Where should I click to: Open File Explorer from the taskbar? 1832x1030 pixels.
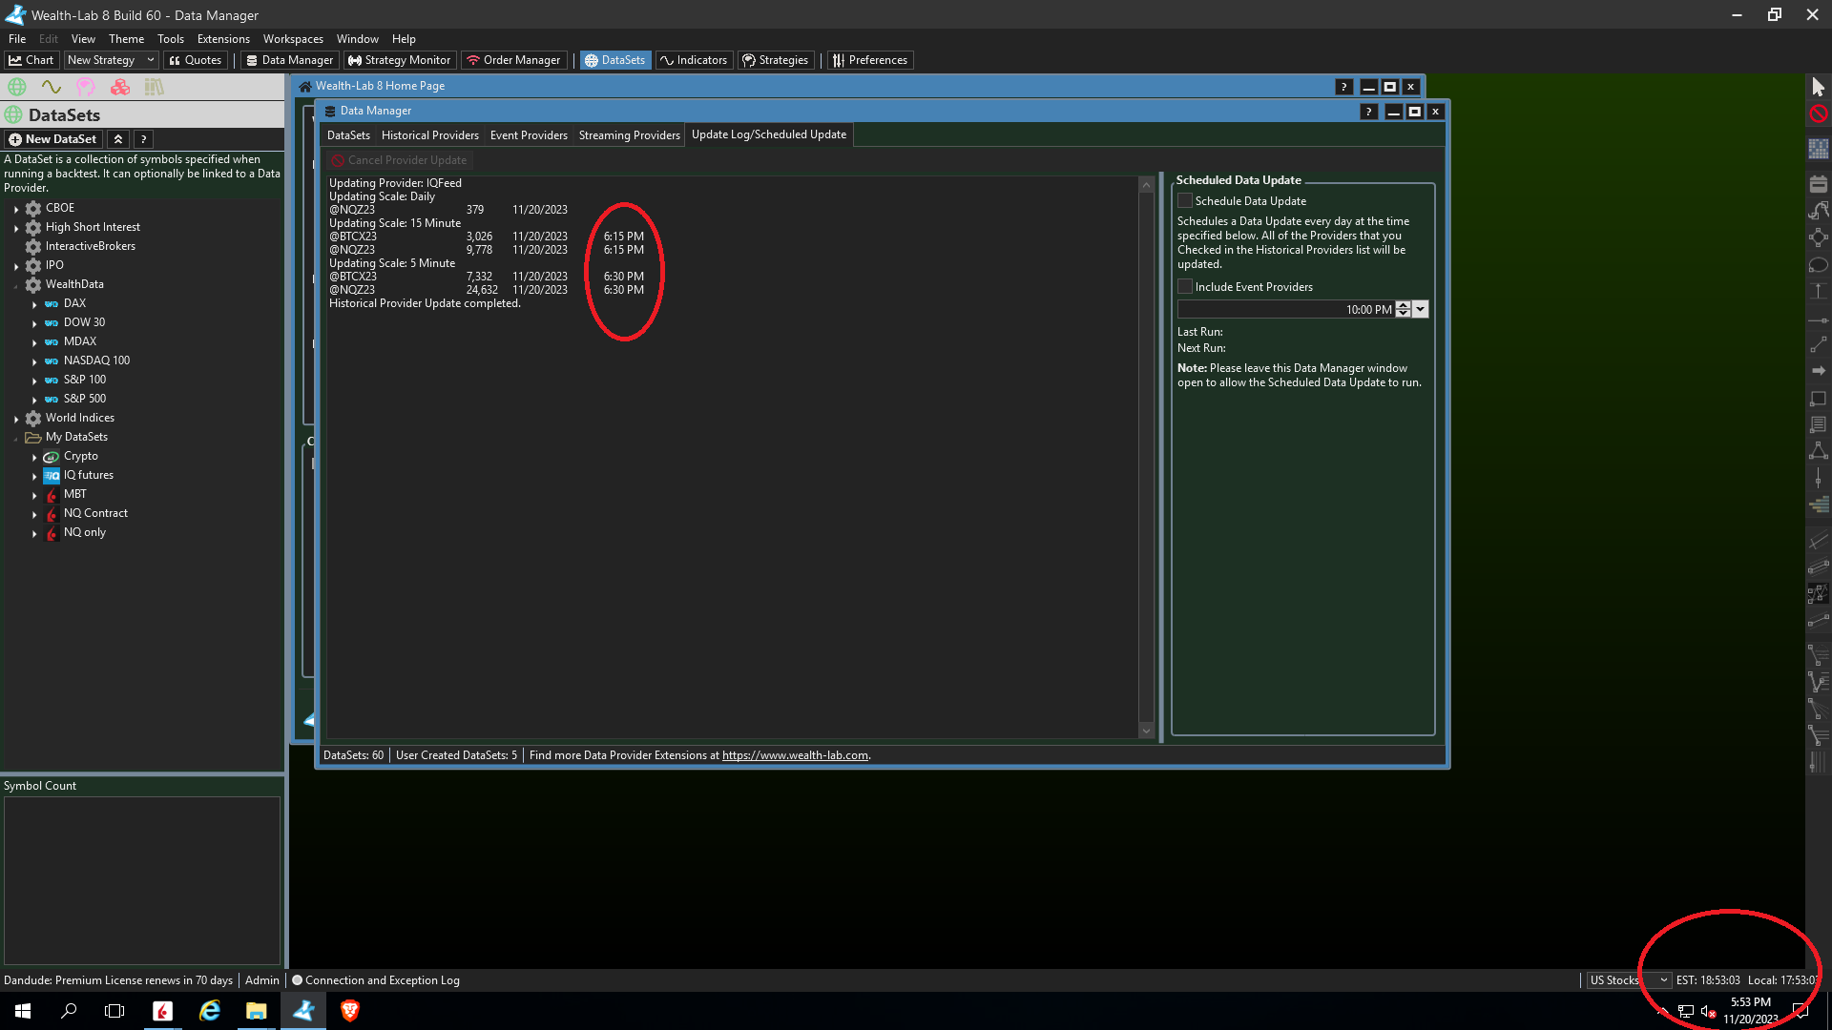point(256,1011)
